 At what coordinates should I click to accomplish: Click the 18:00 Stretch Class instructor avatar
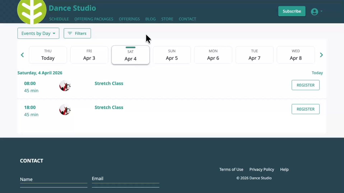(65, 110)
